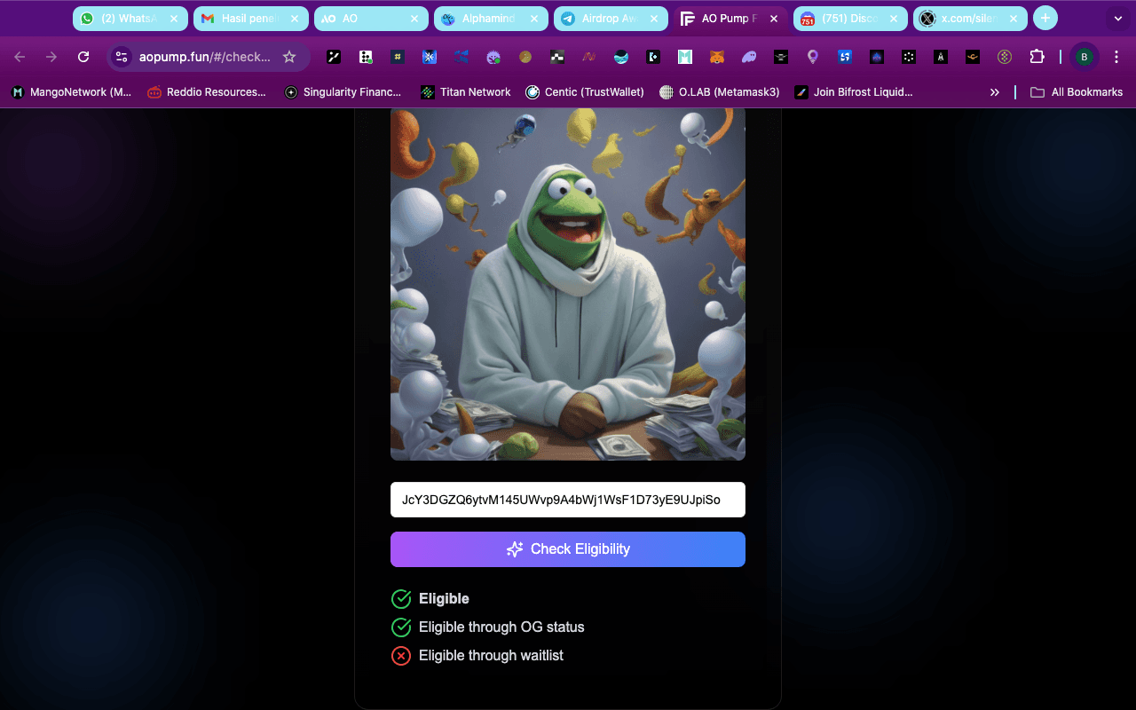Open the All Bookmarks folder

1076,91
